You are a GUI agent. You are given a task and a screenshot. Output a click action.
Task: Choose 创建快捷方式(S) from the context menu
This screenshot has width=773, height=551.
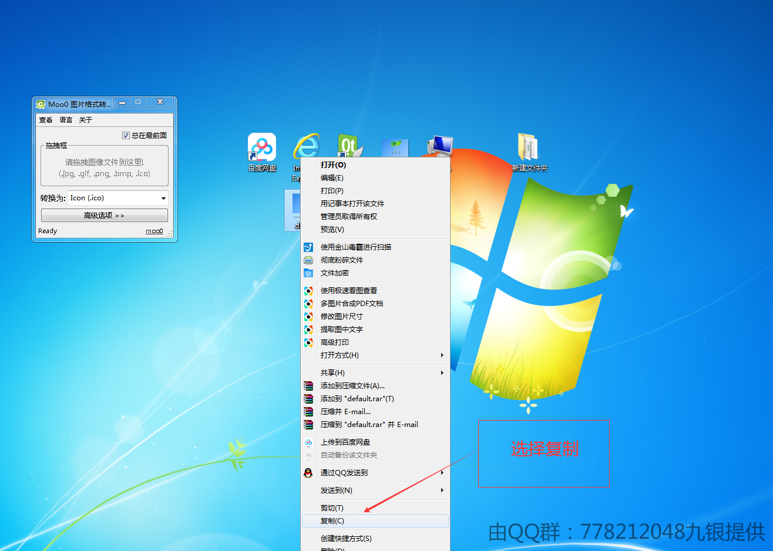point(375,539)
